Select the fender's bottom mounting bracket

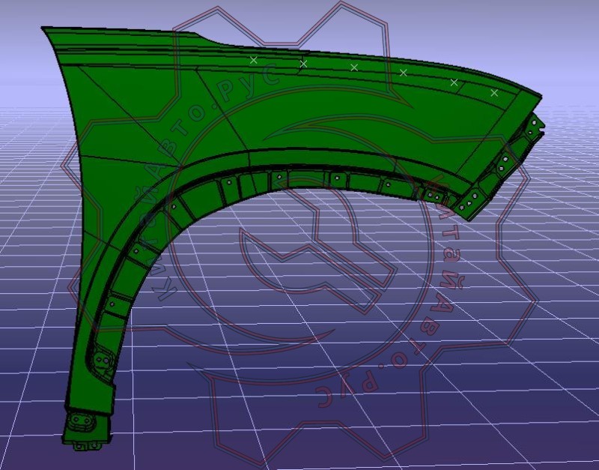click(86, 431)
